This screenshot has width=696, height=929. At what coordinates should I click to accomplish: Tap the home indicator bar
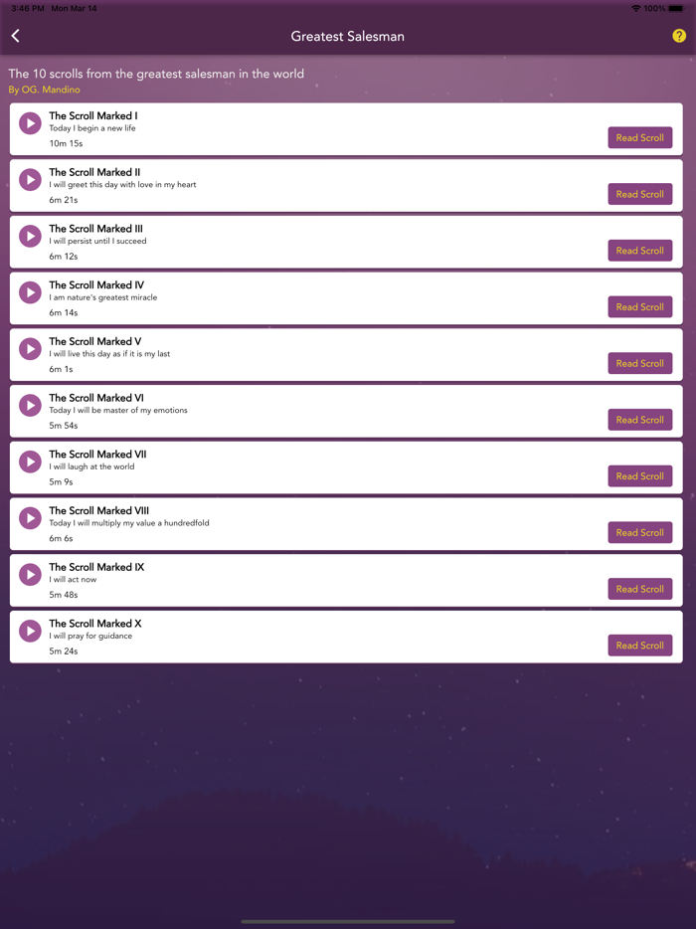click(x=348, y=919)
